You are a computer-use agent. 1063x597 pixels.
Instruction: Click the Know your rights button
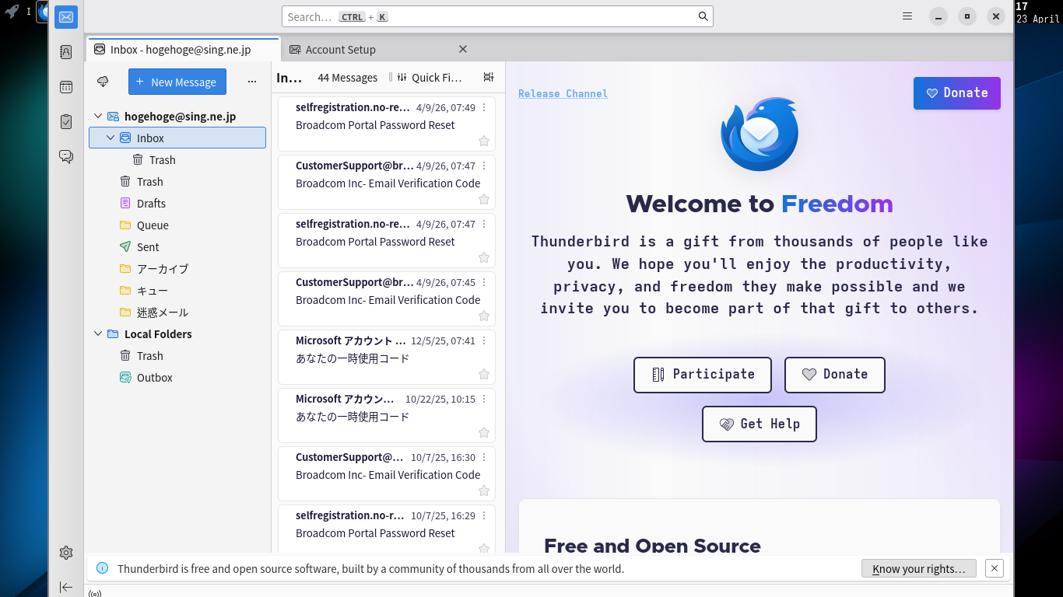(919, 569)
